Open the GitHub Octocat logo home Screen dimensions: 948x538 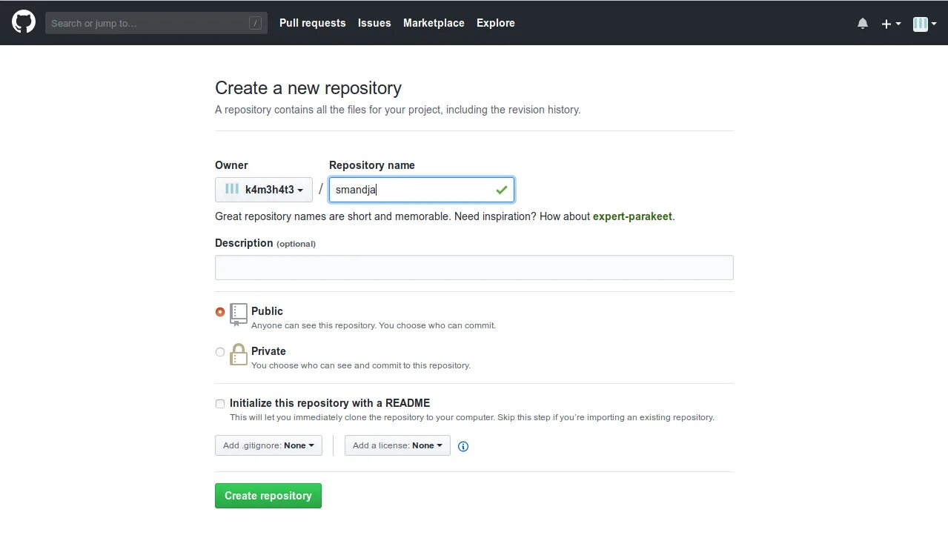(24, 22)
